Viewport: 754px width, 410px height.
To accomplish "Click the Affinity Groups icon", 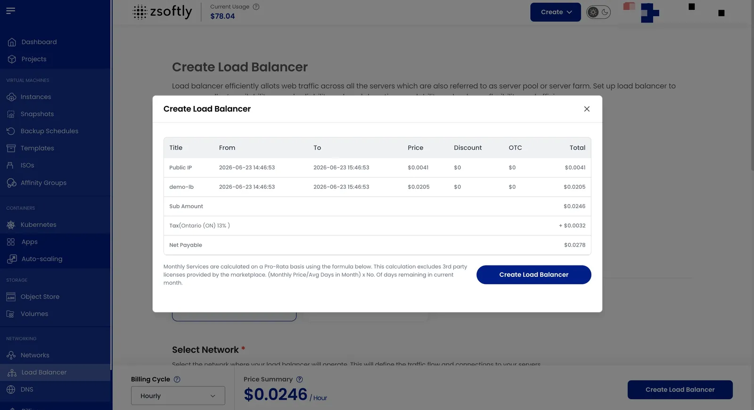I will pos(11,183).
